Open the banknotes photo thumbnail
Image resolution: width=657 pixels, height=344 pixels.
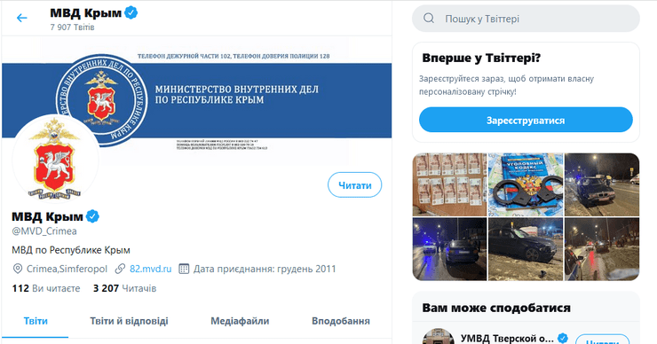449,184
